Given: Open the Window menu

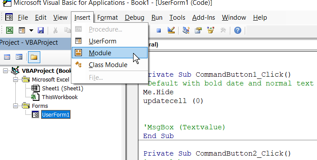Looking at the screenshot, I should pyautogui.click(x=234, y=18).
